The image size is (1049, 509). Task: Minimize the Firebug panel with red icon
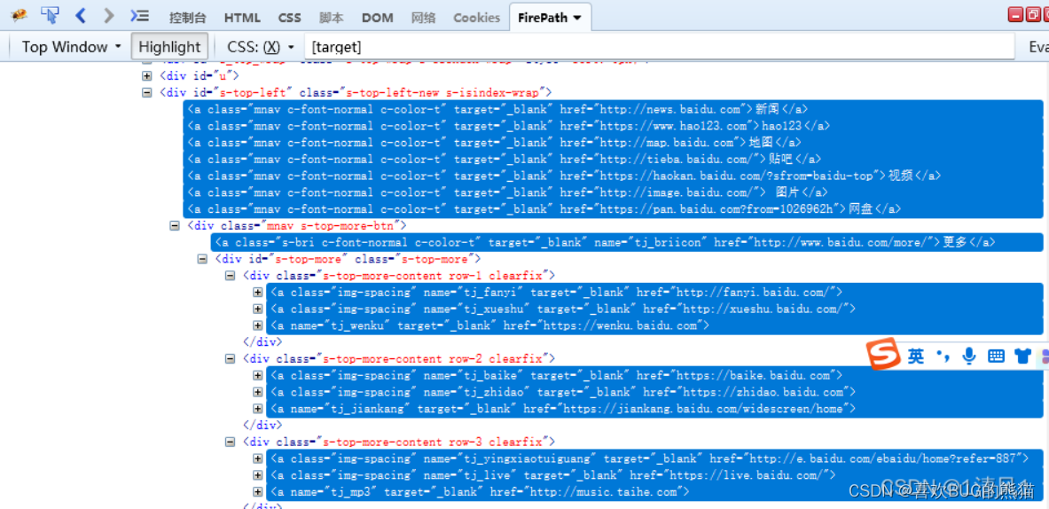(1015, 13)
